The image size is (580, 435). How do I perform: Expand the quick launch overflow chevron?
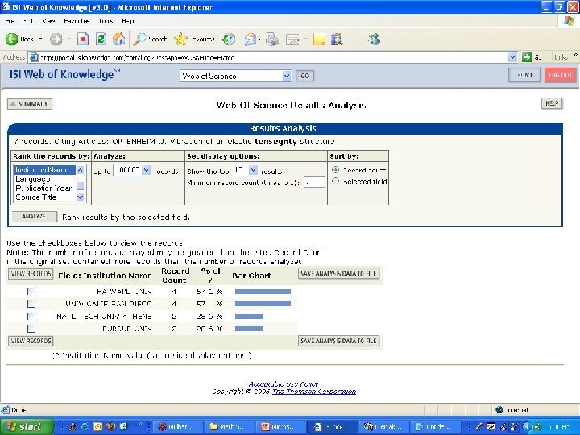[140, 424]
